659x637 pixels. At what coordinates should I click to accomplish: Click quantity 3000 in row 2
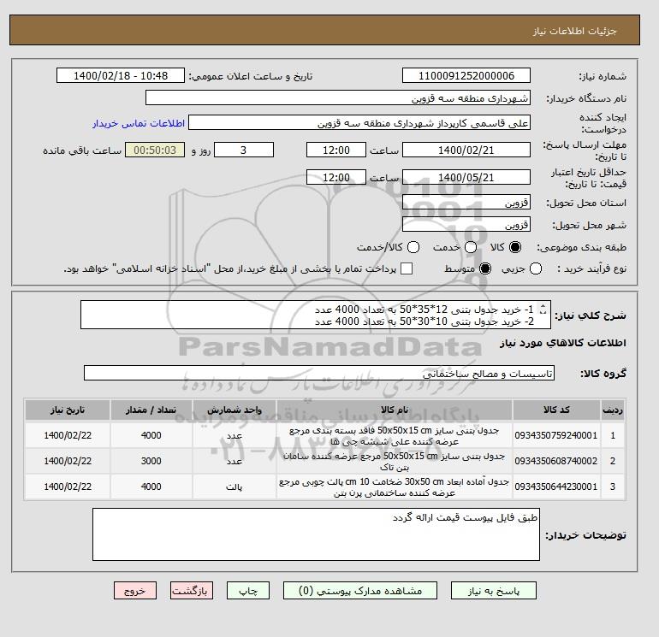click(x=151, y=461)
